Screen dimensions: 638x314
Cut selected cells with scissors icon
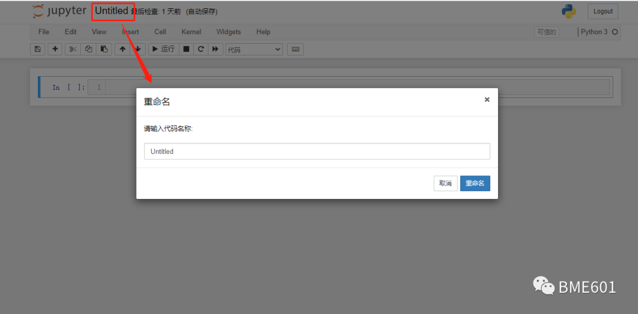click(73, 49)
